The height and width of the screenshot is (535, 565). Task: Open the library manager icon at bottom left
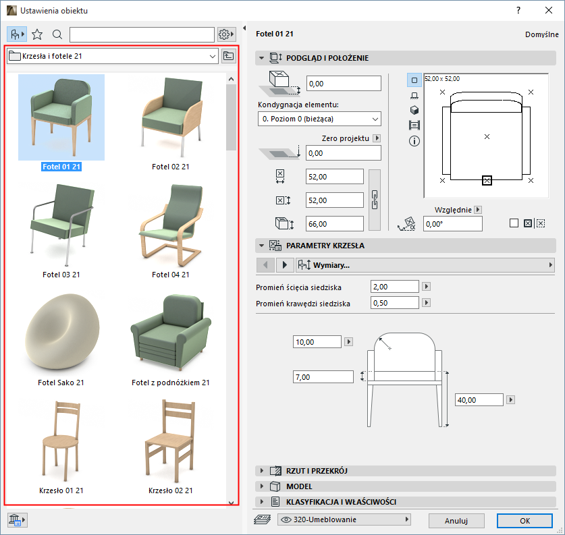(x=16, y=519)
